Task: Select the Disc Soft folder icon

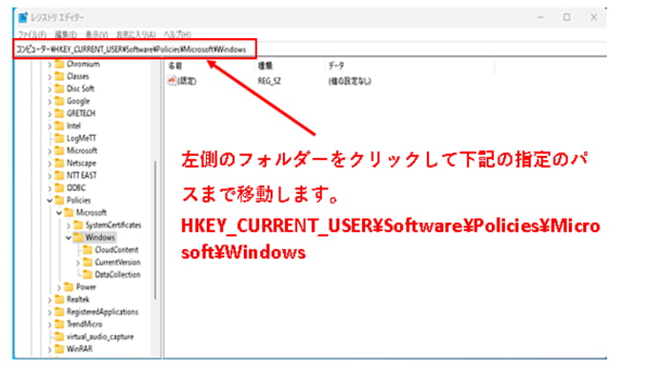Action: [x=60, y=88]
